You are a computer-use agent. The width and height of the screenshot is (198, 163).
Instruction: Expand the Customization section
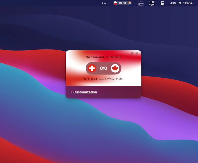[71, 92]
